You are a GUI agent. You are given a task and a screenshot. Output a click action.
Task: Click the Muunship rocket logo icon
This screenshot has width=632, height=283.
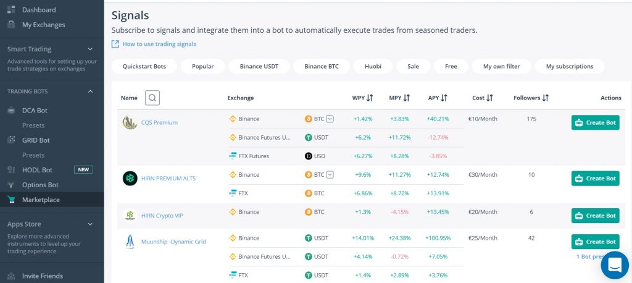[130, 242]
